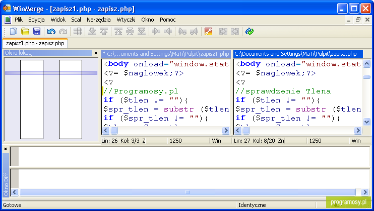
Task: Close the Okno Diff pane
Action: [6, 149]
